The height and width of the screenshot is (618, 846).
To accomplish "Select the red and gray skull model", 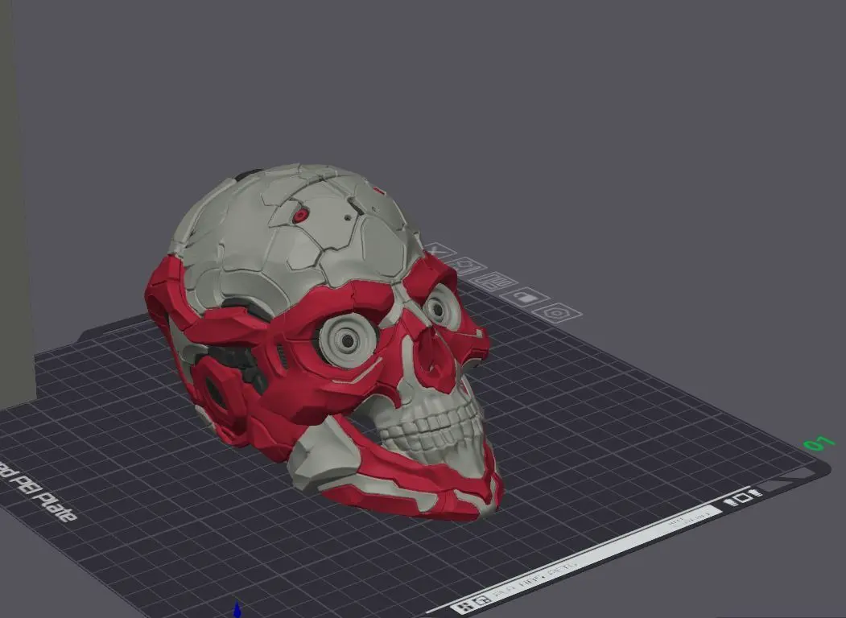I will point(324,341).
